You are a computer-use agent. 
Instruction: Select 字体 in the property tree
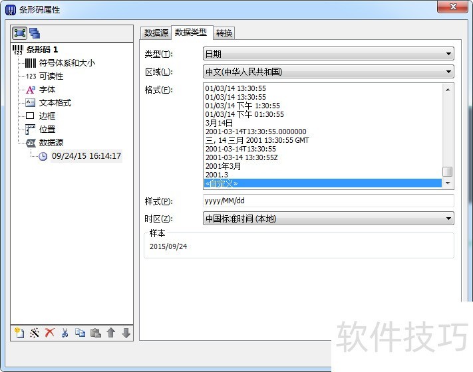coord(47,90)
